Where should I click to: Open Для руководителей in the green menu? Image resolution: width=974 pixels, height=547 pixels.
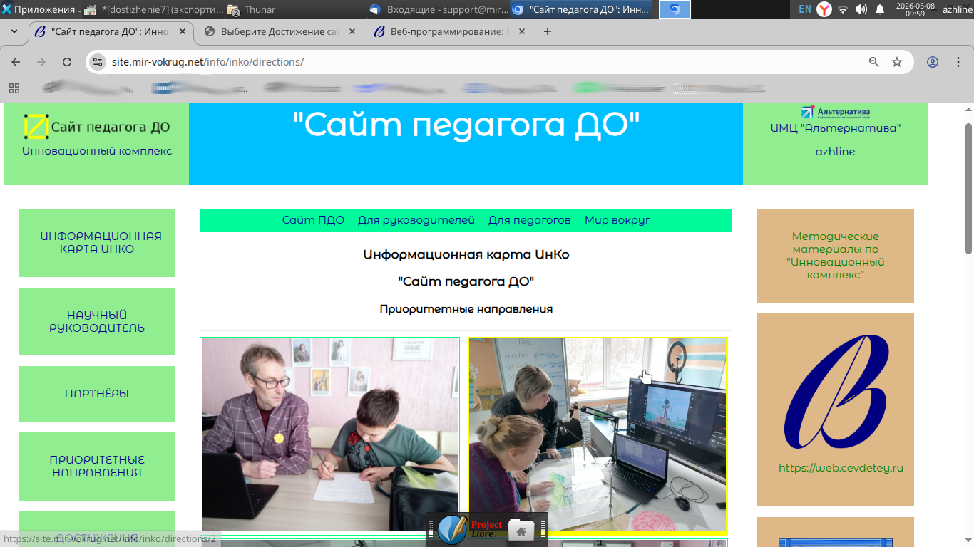pyautogui.click(x=416, y=220)
